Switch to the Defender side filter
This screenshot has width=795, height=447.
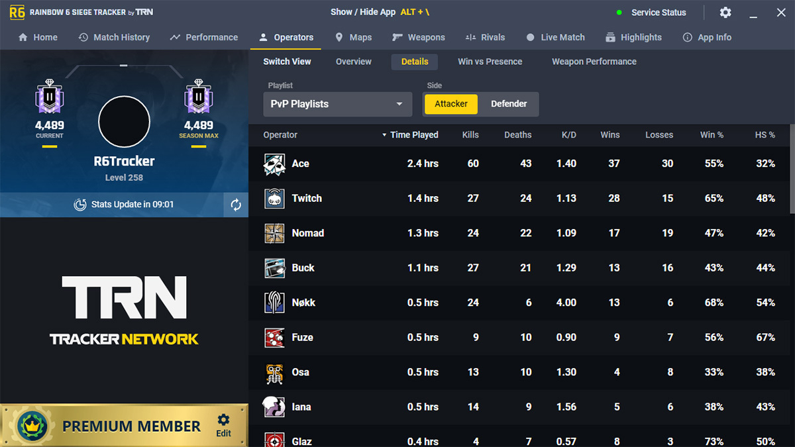point(509,104)
